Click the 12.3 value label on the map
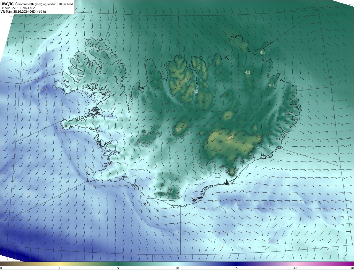 [x=59, y=131]
